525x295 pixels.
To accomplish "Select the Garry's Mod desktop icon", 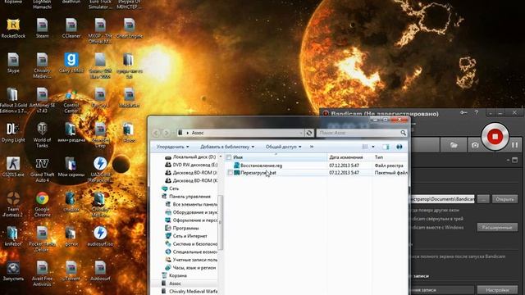I will point(71,63).
